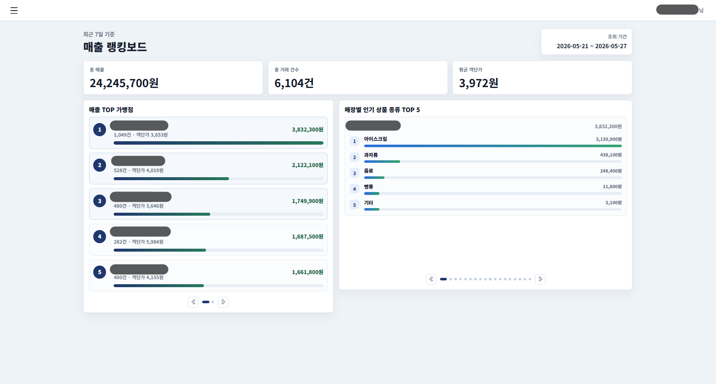Click rank 1 badge in top stores list
Screen dimensions: 716x384
(100, 130)
